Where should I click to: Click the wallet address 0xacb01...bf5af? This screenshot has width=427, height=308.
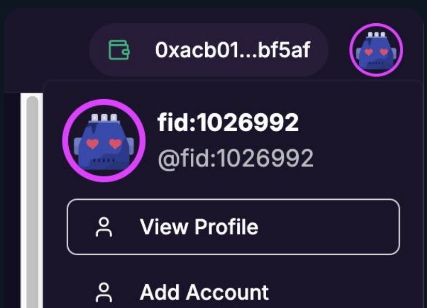click(x=233, y=50)
